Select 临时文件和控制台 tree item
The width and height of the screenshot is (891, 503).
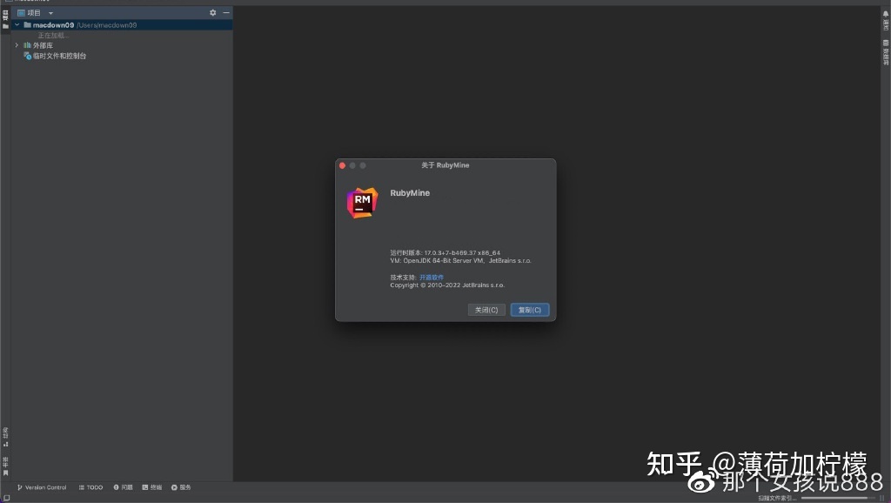[55, 56]
